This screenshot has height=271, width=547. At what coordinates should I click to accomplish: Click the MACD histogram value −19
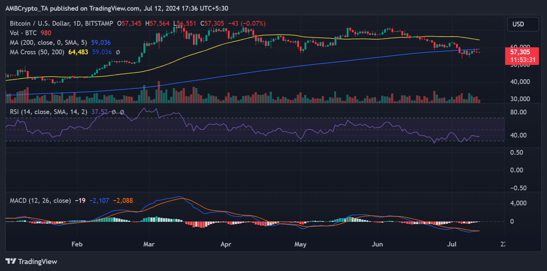coord(80,201)
